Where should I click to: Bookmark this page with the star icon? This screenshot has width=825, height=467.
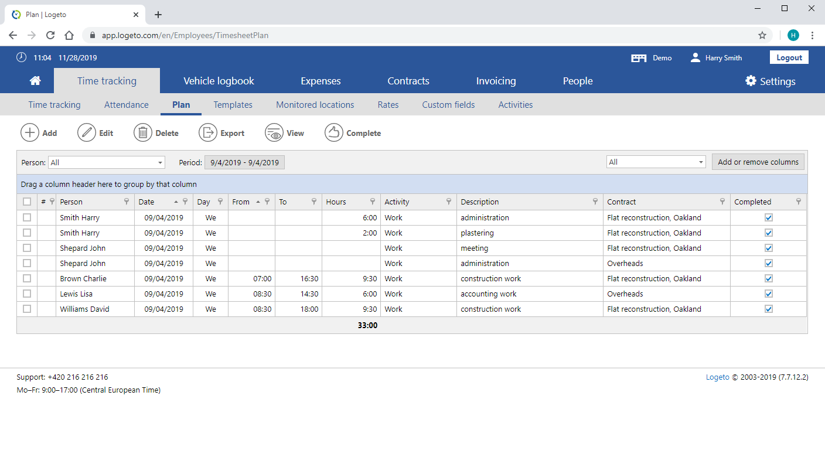point(762,35)
